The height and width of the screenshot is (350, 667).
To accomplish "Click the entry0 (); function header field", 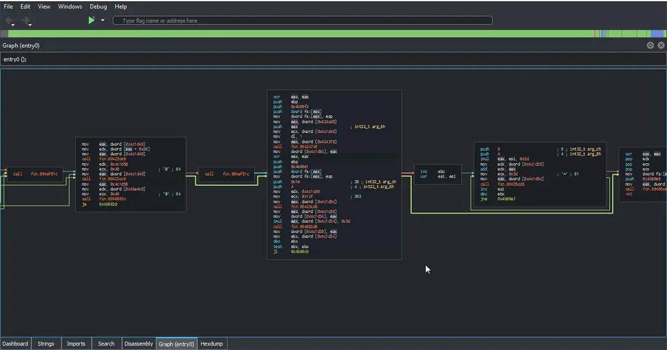I will point(333,59).
